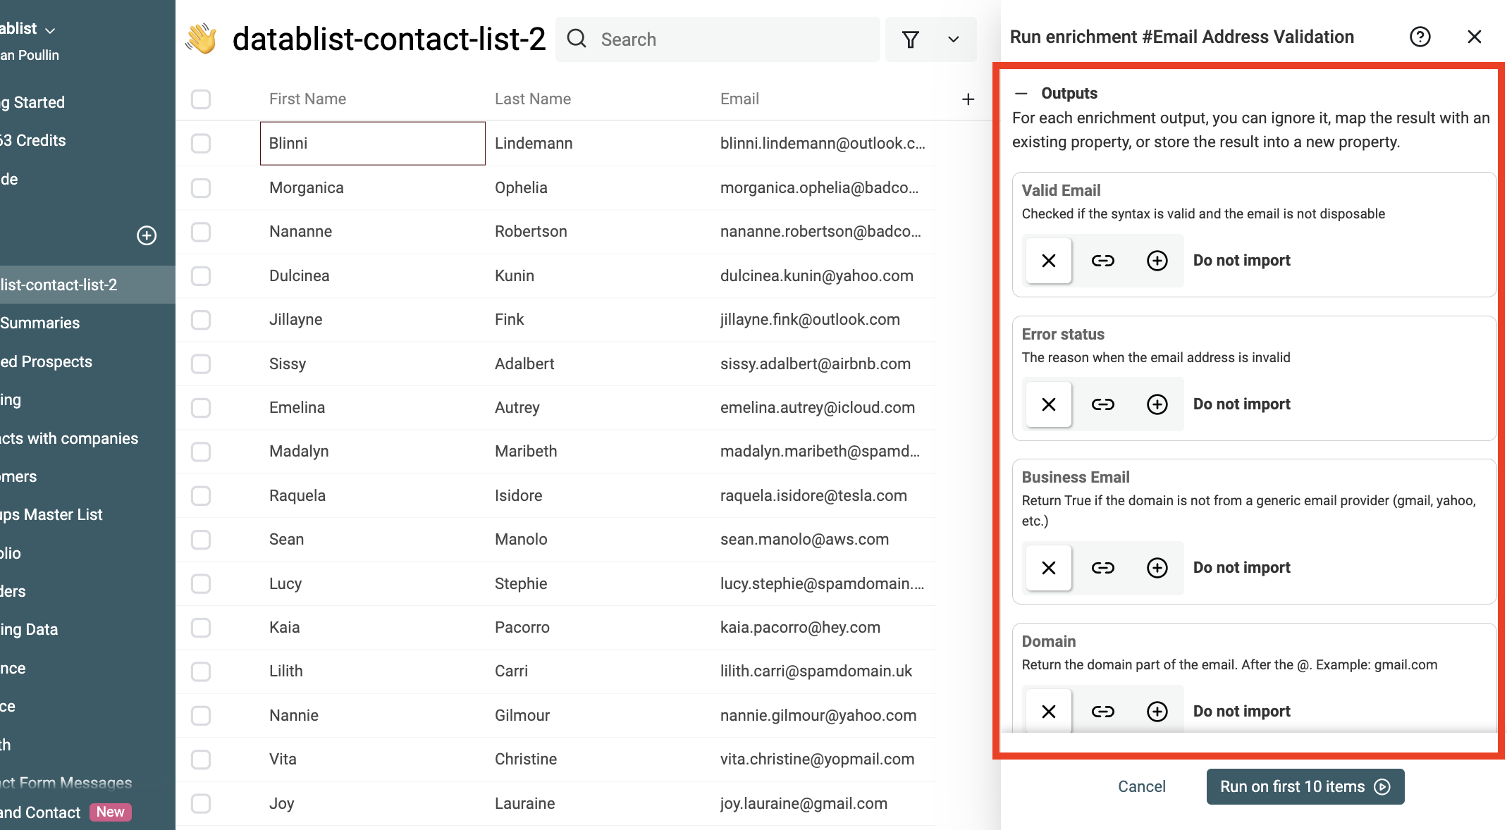
Task: Click the add column icon (+) in header
Action: click(x=968, y=99)
